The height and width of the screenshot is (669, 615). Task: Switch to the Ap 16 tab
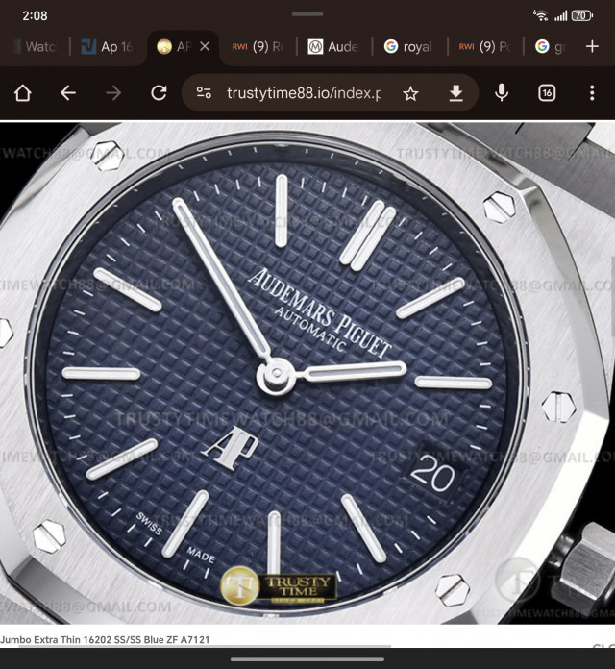pyautogui.click(x=109, y=46)
